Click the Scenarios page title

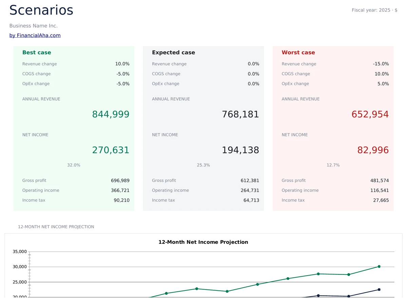click(x=41, y=10)
